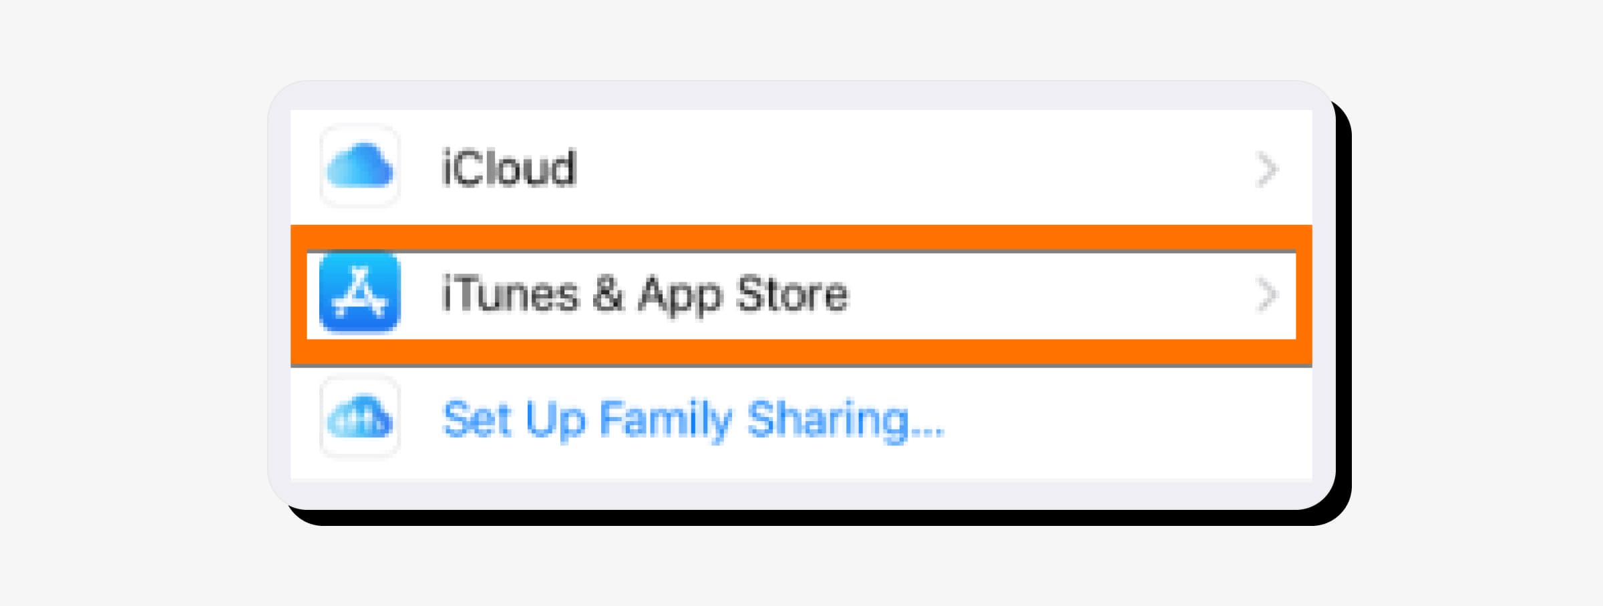Image resolution: width=1603 pixels, height=606 pixels.
Task: Click the word "iTunes" in highlighted row
Action: coord(509,293)
